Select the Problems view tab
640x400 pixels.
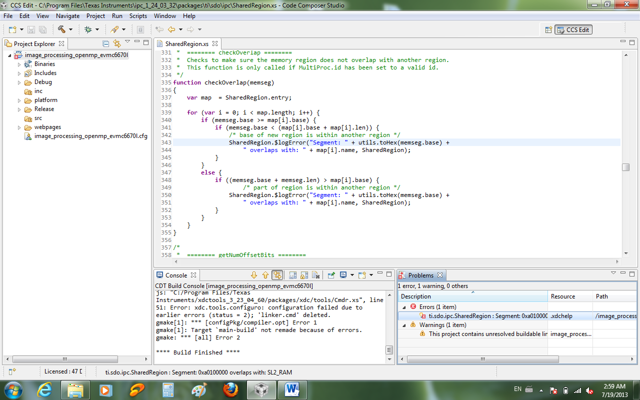coord(421,275)
